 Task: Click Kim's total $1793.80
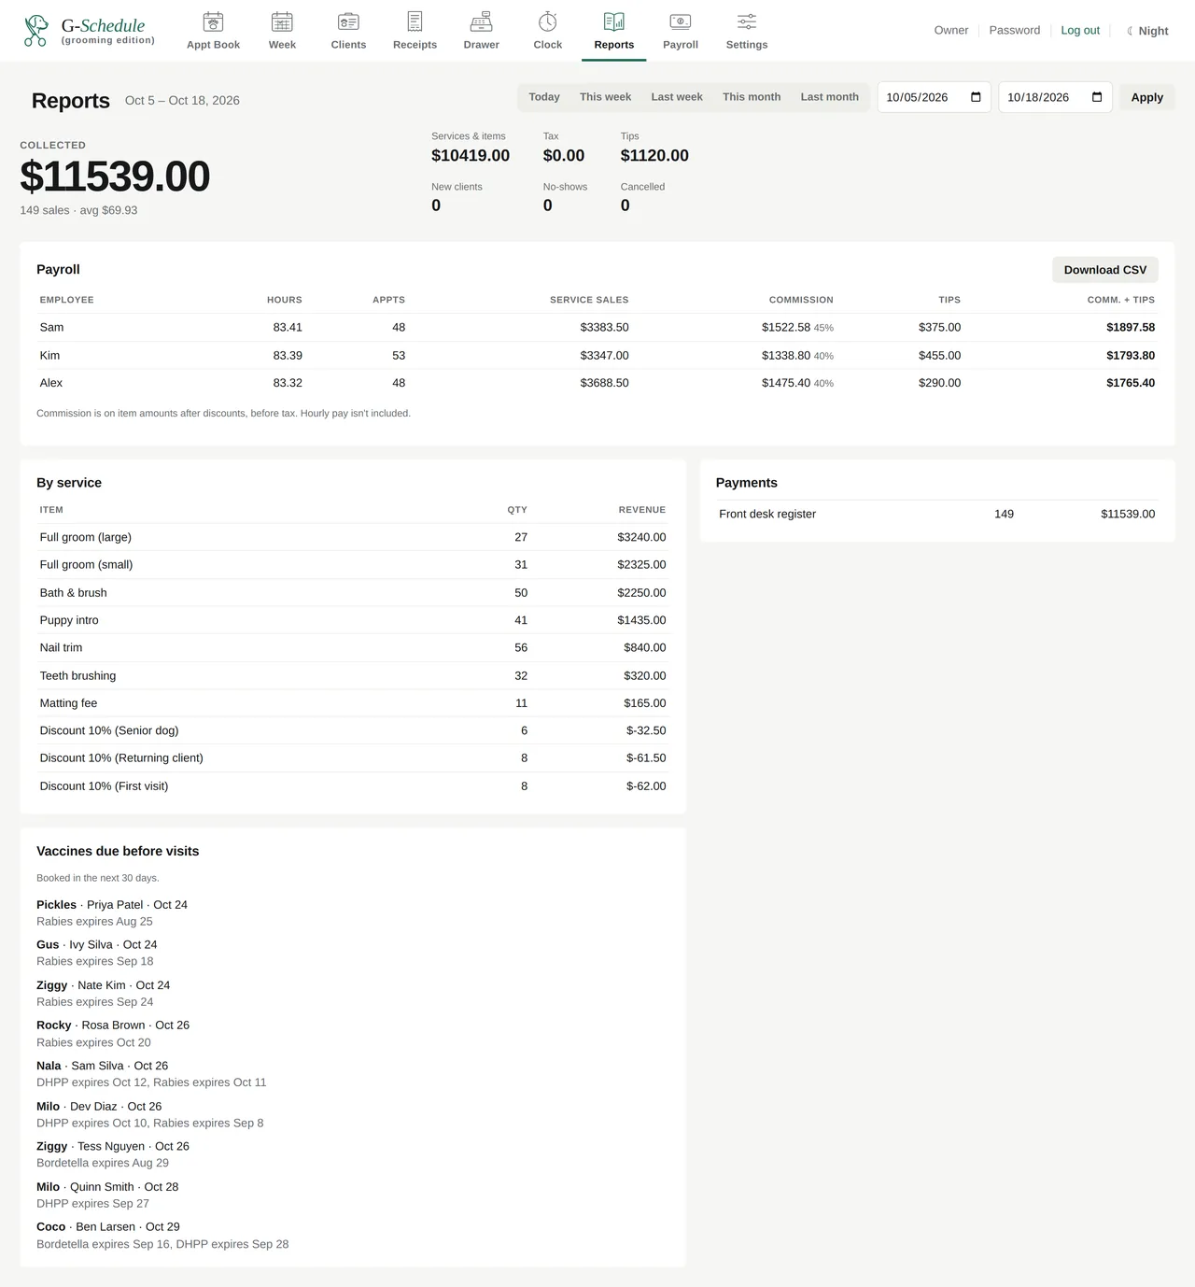pos(1131,356)
